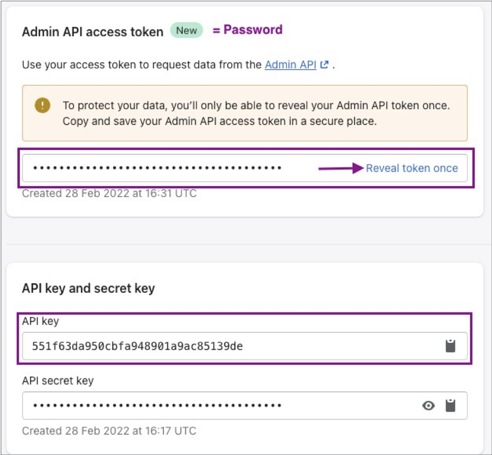Click the API key and secret key heading

[x=89, y=289]
